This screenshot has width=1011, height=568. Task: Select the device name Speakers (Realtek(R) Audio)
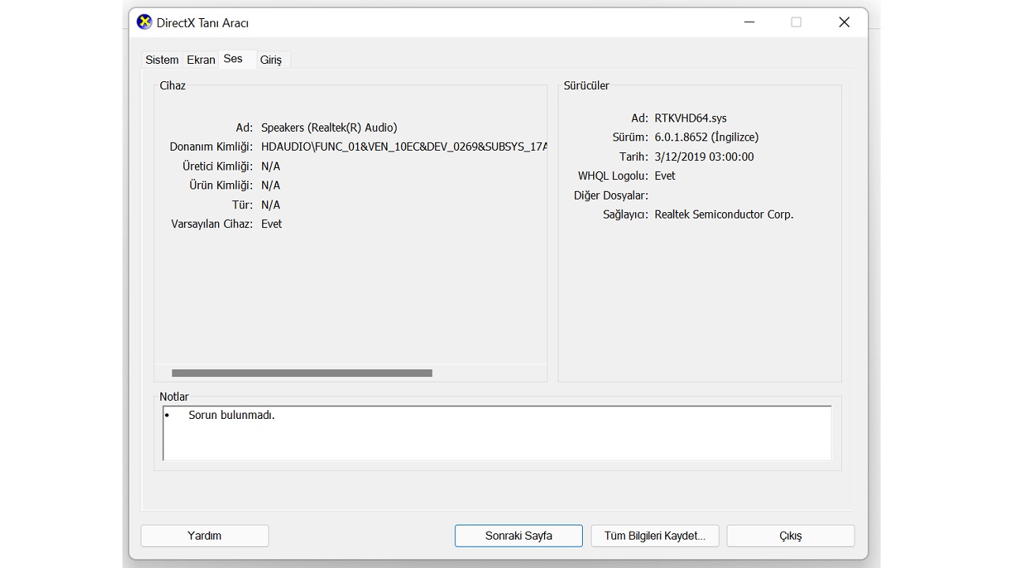329,128
